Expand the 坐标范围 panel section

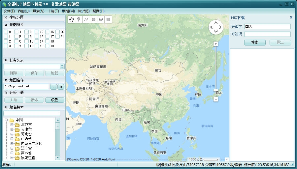(x=6, y=17)
